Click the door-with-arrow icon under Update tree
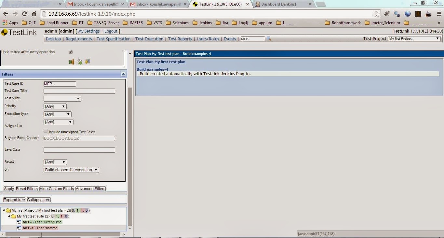444x238 pixels. (71, 62)
